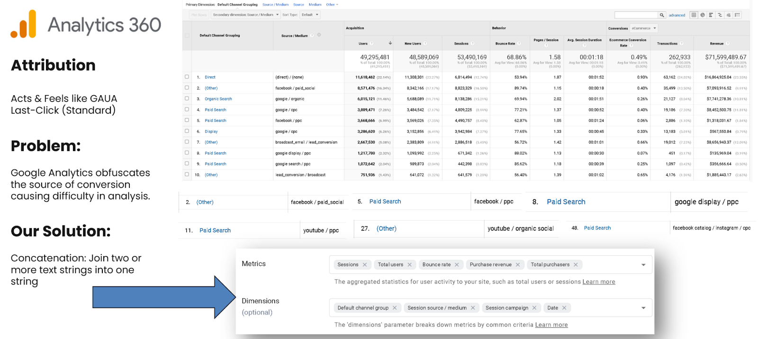Check the box for row 5 facebook / ppc

187,120
